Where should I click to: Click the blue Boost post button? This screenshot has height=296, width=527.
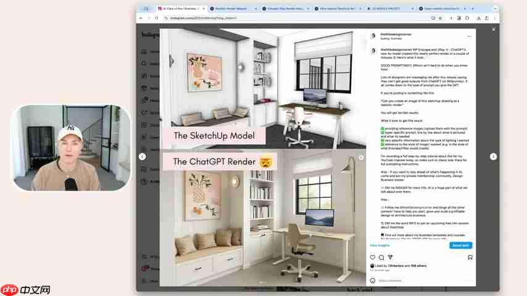coord(460,245)
